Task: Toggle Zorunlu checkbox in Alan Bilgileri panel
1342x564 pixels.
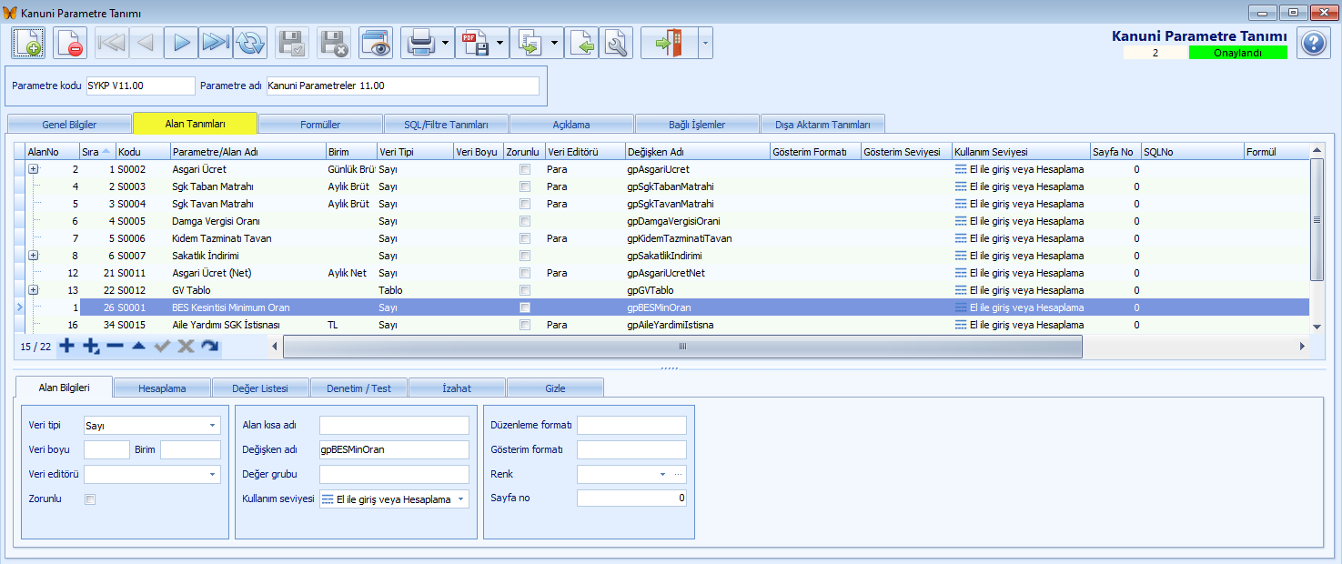Action: point(89,499)
